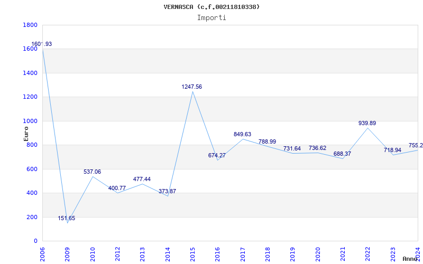Select the 1200 y-axis tick label

(x=30, y=97)
